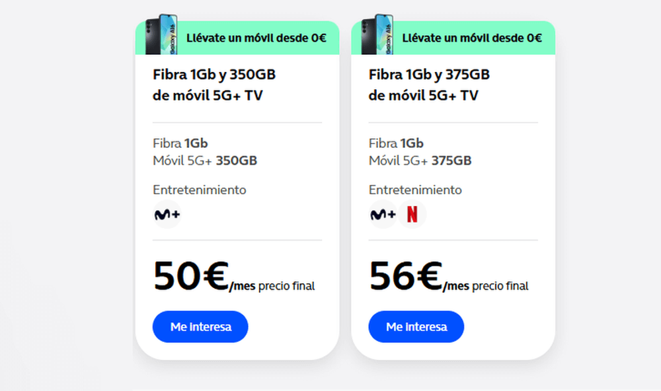This screenshot has height=391, width=661.
Task: Click 'Me interesa' on the Fibra 1Gb 375GB plan
Action: point(416,326)
